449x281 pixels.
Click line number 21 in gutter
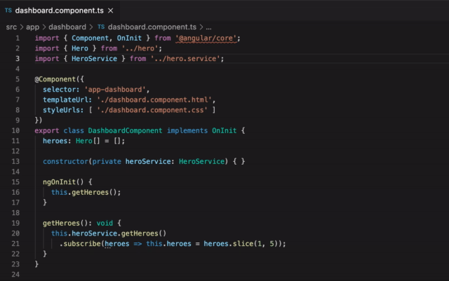(15, 244)
